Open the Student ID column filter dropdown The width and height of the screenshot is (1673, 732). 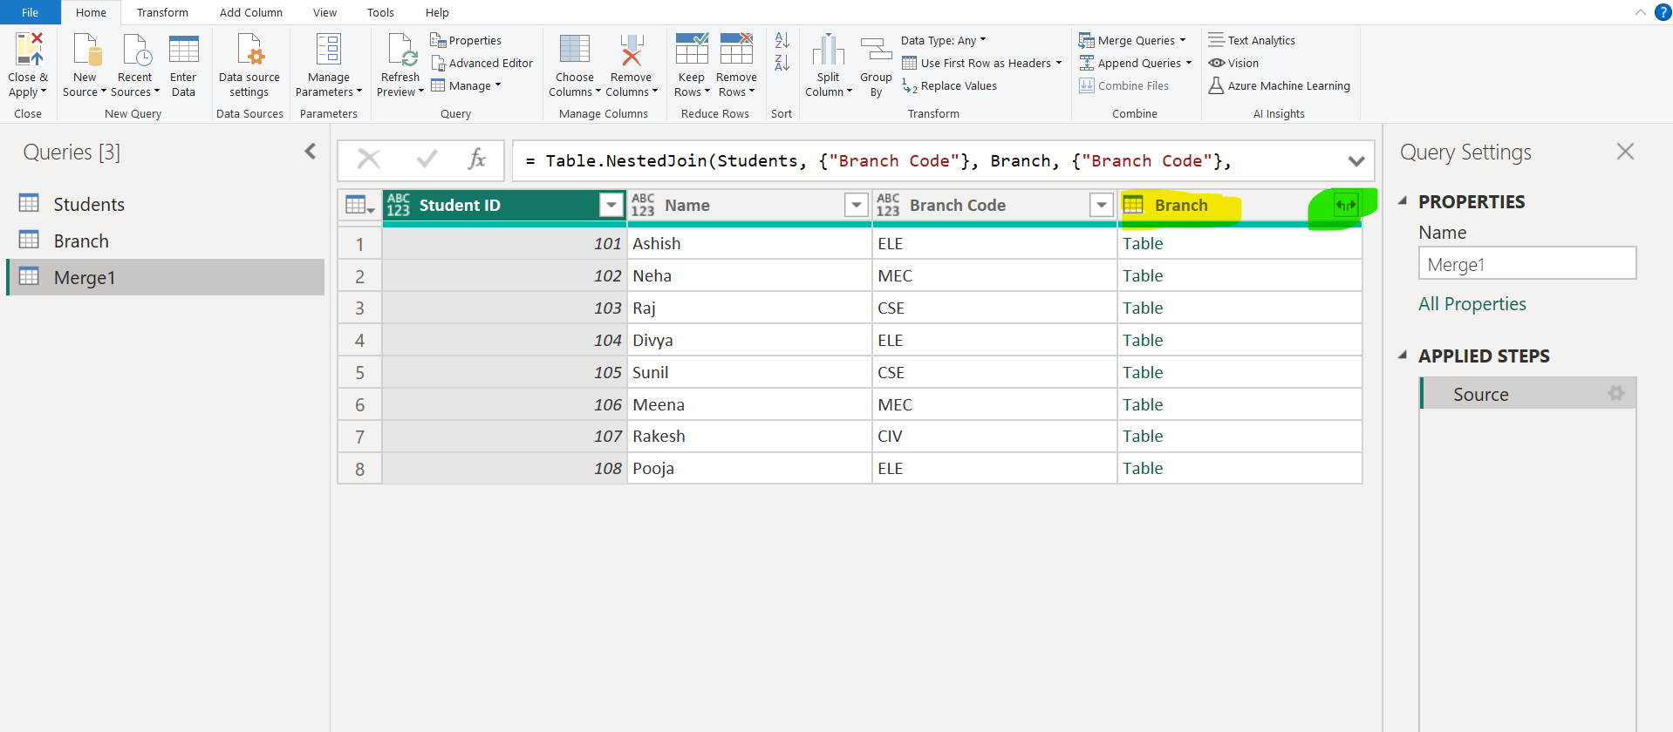coord(611,206)
